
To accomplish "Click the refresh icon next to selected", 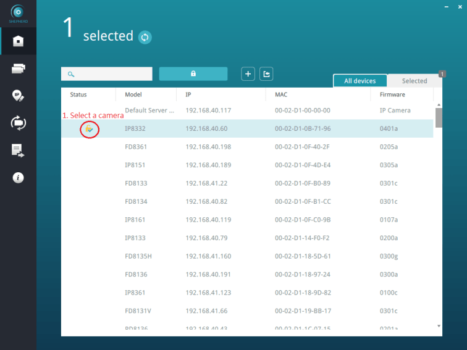I will pyautogui.click(x=145, y=37).
